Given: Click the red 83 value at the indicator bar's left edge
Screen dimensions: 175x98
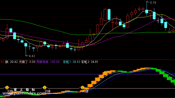Looking at the screenshot, I should (2, 62).
